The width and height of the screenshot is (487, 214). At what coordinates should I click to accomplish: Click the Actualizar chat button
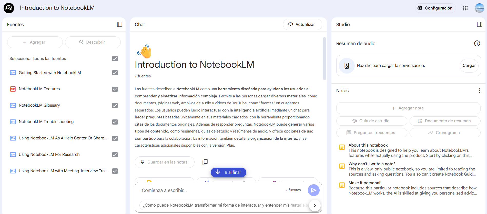tap(302, 24)
